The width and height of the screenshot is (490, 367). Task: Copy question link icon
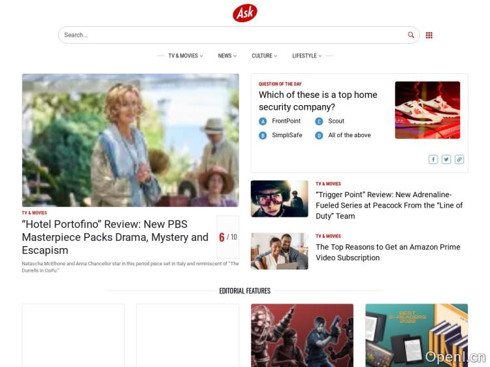[x=459, y=159]
